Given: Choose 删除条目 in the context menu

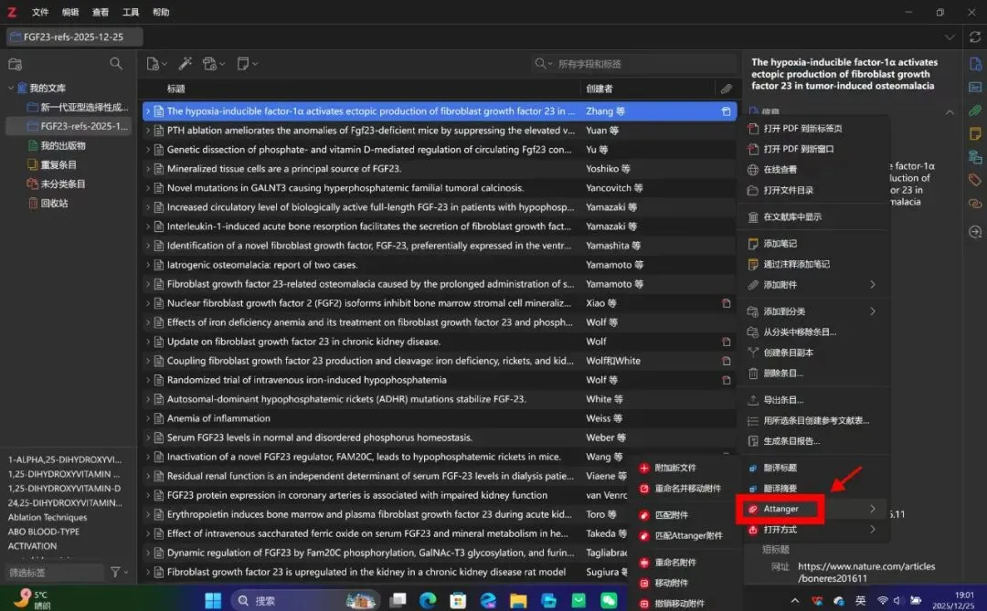Looking at the screenshot, I should point(814,374).
